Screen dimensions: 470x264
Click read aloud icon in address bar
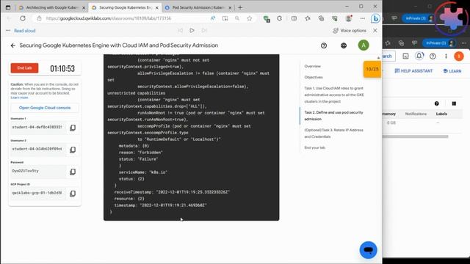click(x=213, y=18)
